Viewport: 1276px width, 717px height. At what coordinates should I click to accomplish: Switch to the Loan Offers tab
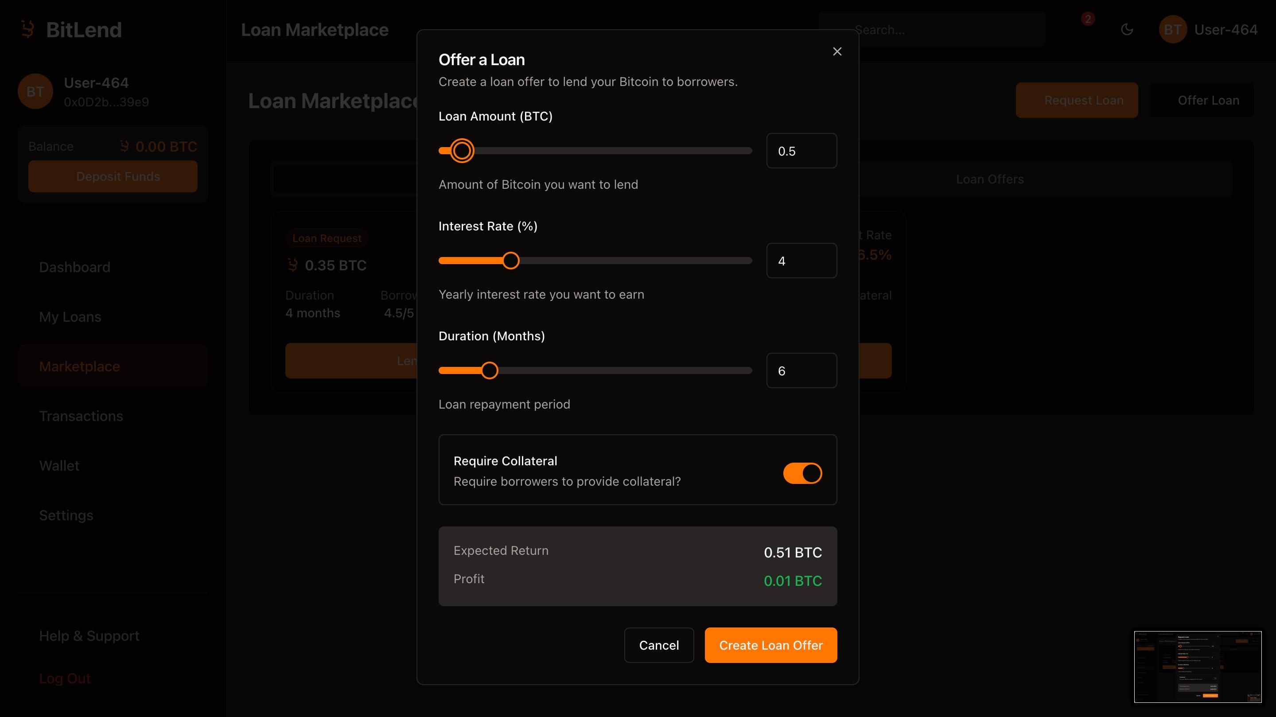989,179
